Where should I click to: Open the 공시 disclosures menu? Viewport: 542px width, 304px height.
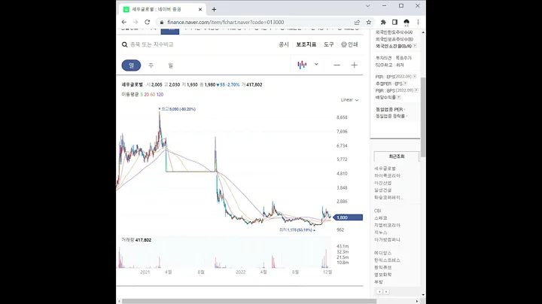point(284,44)
